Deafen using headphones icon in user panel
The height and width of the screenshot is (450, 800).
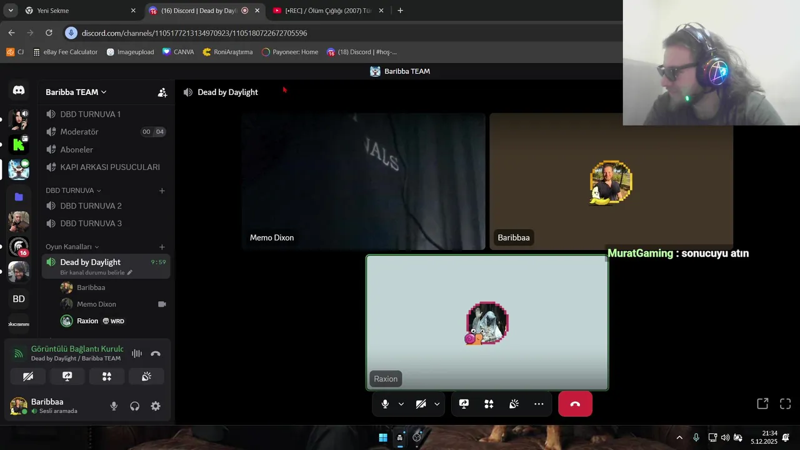(134, 406)
